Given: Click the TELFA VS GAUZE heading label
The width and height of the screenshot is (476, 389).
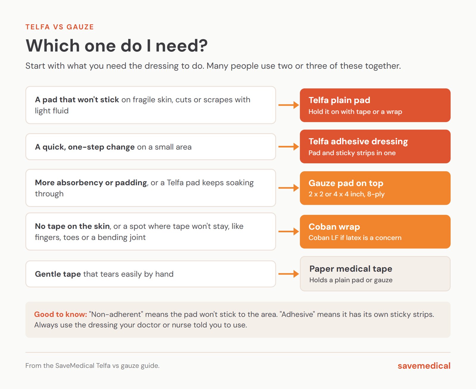Looking at the screenshot, I should point(60,27).
